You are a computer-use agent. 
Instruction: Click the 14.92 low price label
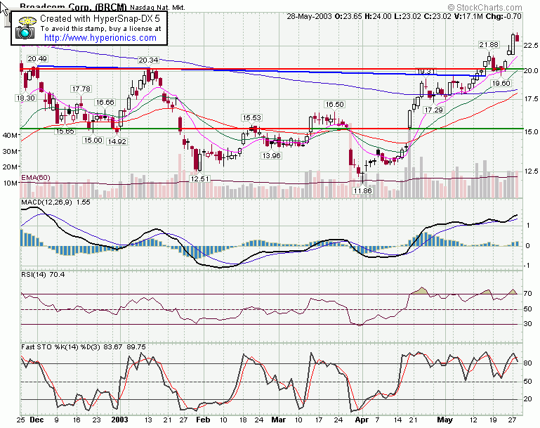117,142
